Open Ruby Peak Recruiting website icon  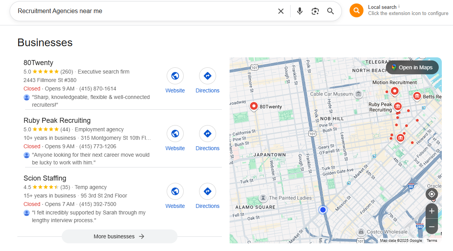coord(175,134)
